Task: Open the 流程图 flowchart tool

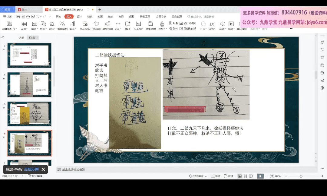Action: pyautogui.click(x=97, y=24)
